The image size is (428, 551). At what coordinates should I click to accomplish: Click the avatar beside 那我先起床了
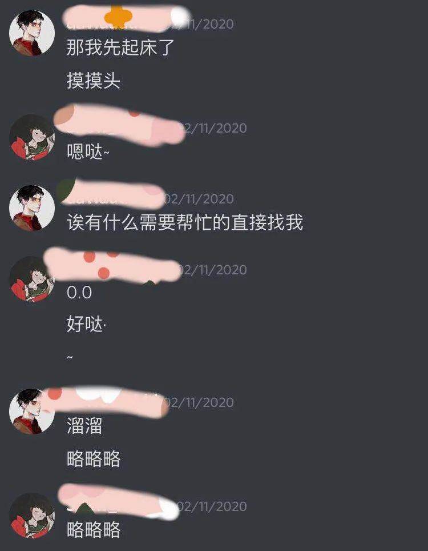coord(32,33)
